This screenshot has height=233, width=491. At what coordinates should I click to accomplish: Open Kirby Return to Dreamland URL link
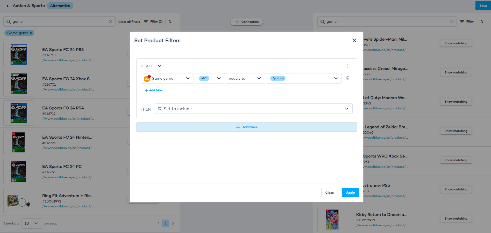coord(382,225)
